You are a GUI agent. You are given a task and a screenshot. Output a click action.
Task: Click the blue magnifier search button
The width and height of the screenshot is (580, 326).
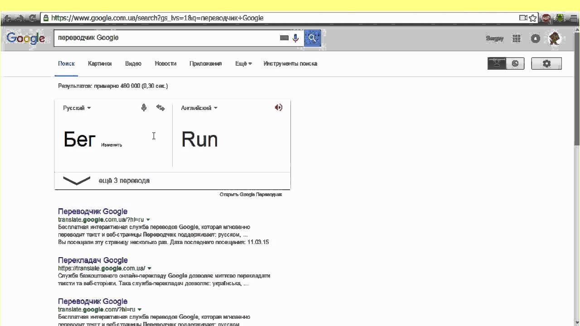pos(312,38)
